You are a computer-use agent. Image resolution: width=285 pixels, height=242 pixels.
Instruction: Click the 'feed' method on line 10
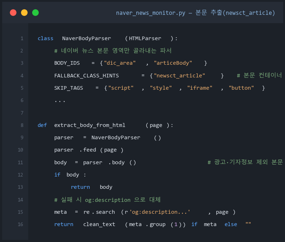tap(90, 150)
